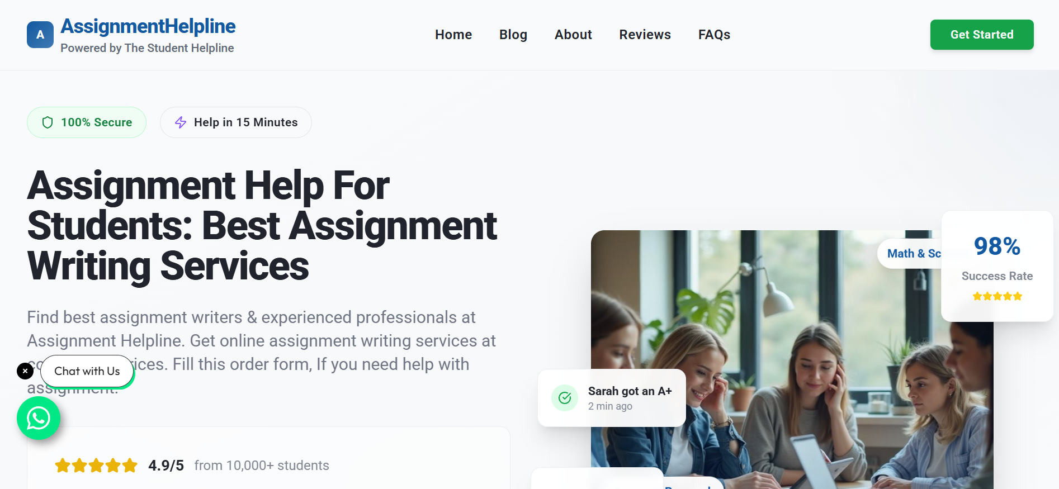Click the green Get Started button
Viewport: 1059px width, 489px height.
click(982, 35)
